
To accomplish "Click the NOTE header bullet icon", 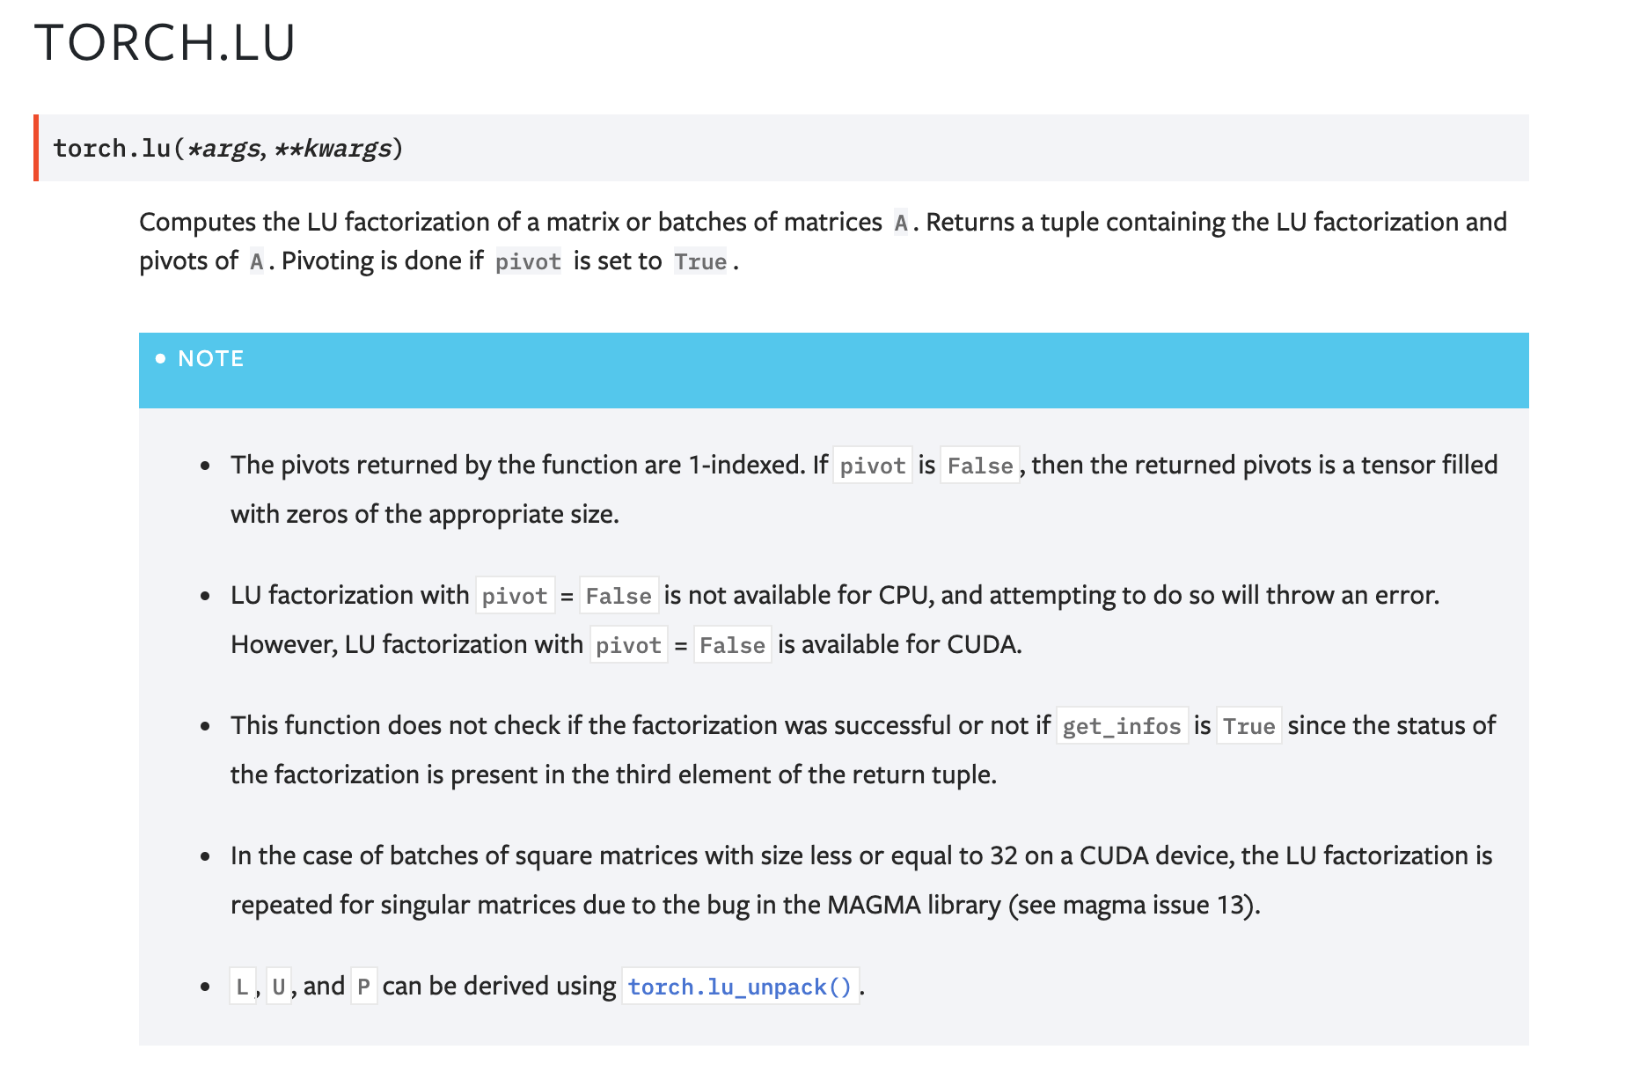I will pyautogui.click(x=160, y=358).
